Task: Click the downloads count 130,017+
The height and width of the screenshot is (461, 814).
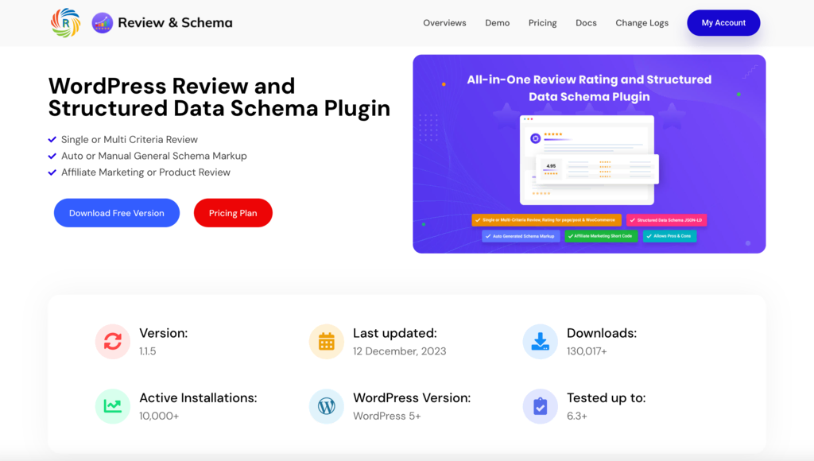Action: (587, 351)
